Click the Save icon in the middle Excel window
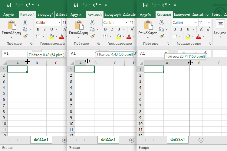This screenshot has height=151, width=227. (x=76, y=5)
